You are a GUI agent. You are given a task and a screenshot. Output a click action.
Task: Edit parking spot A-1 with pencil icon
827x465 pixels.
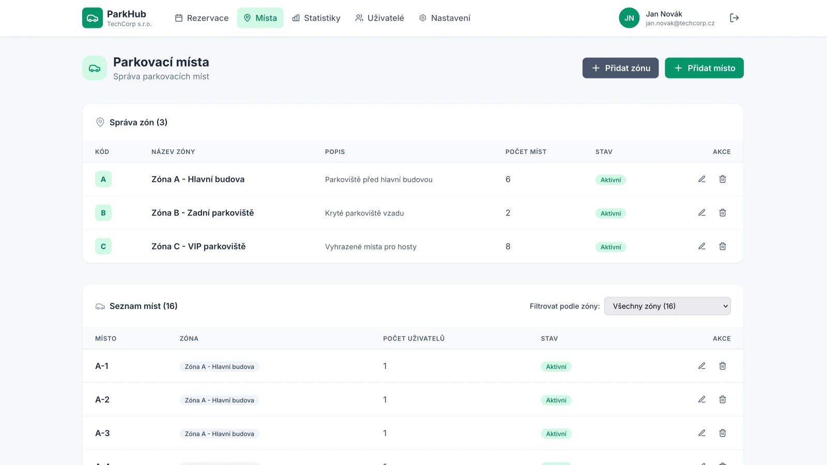[x=701, y=366]
